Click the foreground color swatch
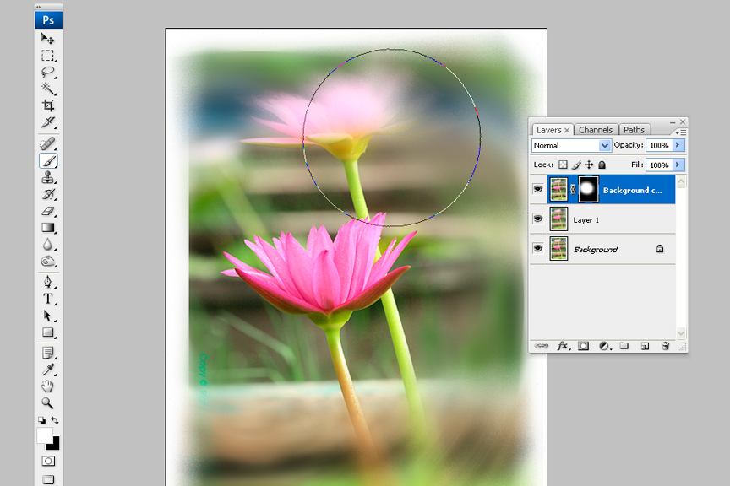This screenshot has height=486, width=730. (x=44, y=435)
